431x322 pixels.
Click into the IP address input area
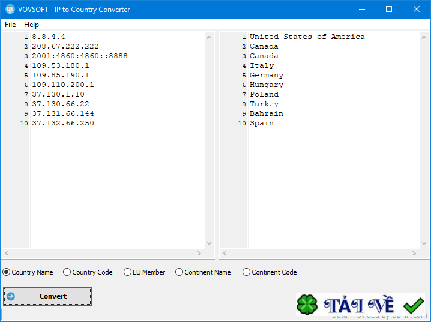118,140
